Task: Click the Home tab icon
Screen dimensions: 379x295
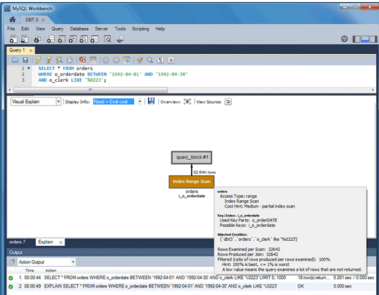Action: click(12, 19)
